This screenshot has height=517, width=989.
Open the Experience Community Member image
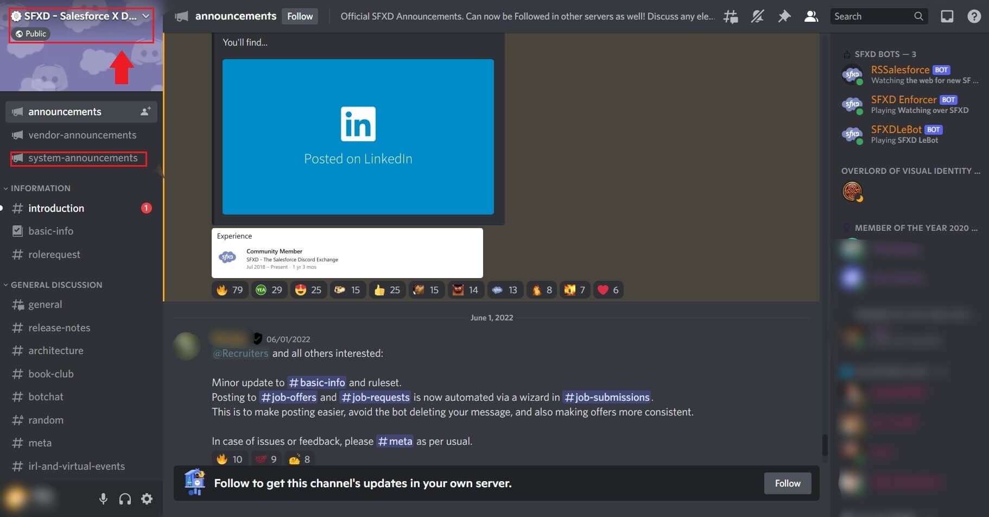pos(347,253)
